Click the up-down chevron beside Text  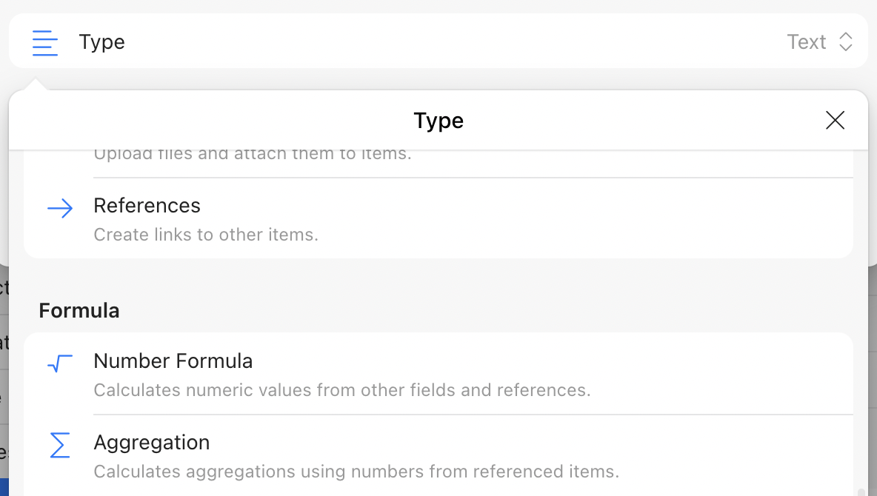[846, 42]
